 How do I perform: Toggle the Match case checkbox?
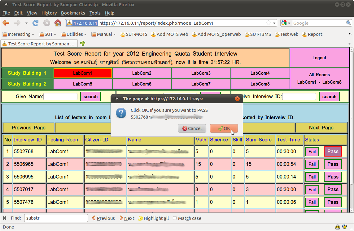(x=174, y=218)
